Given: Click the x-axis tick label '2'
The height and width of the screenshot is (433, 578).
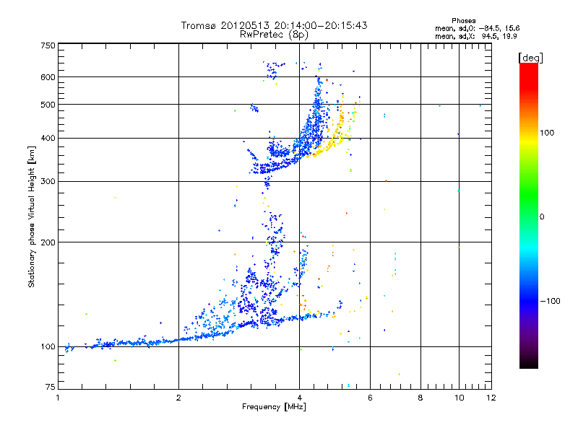Looking at the screenshot, I should [x=178, y=398].
